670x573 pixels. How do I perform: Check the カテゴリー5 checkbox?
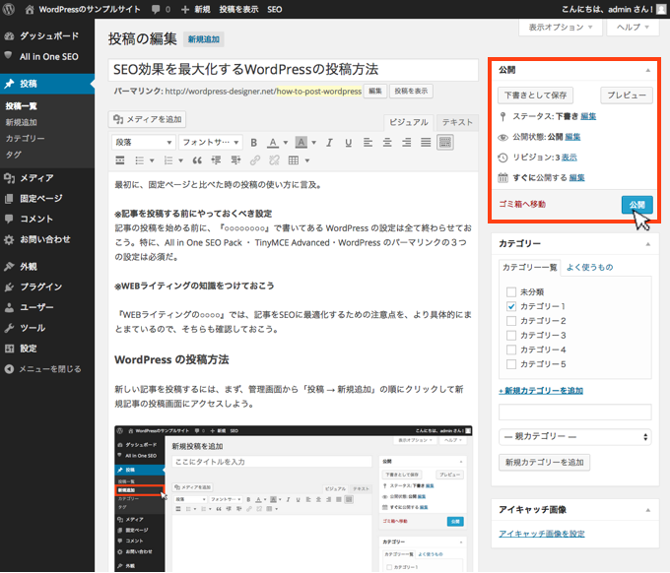(x=511, y=364)
